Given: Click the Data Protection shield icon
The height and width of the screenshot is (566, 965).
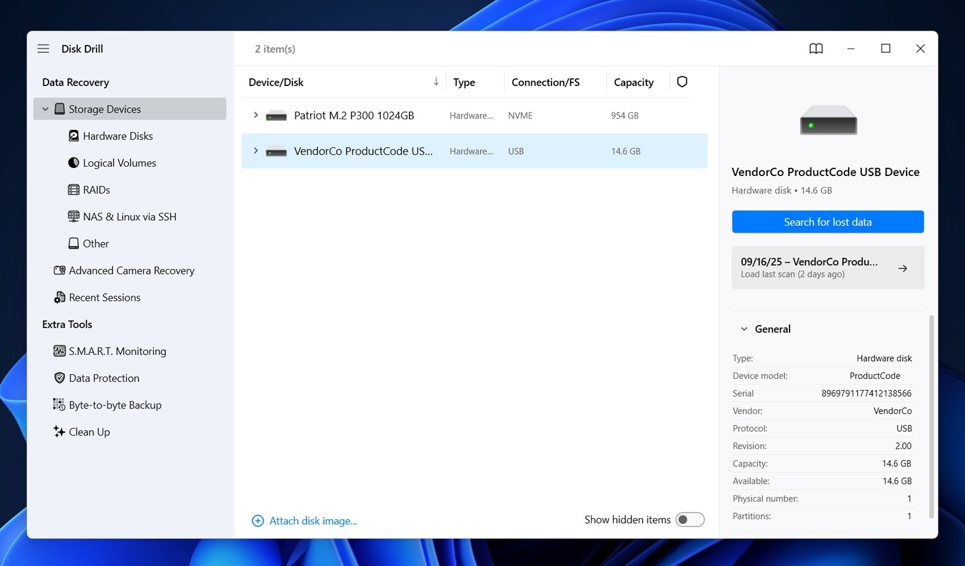Looking at the screenshot, I should (59, 378).
